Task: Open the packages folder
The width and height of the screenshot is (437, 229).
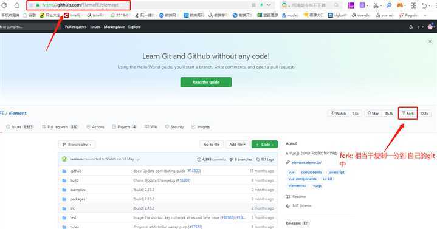Action: (78, 199)
